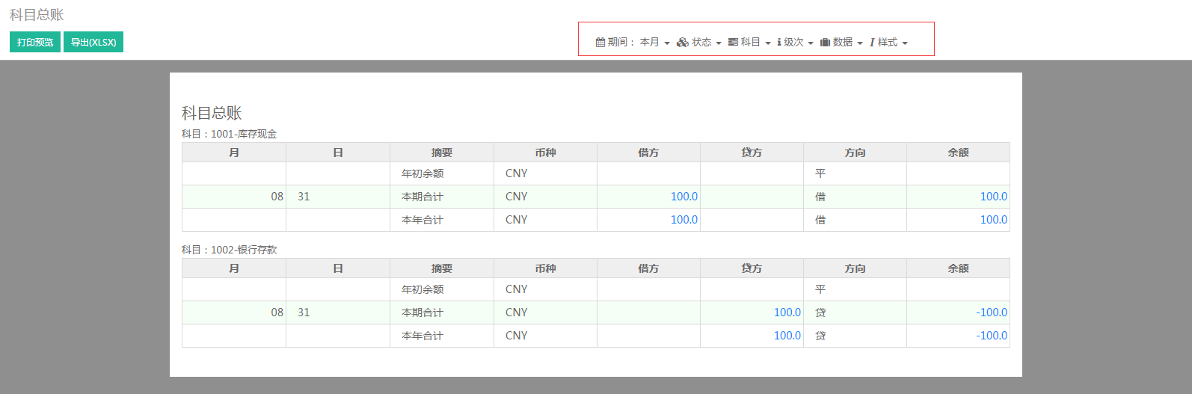Open the 数据 data dropdown with briefcase icon
This screenshot has height=394, width=1192.
point(841,42)
